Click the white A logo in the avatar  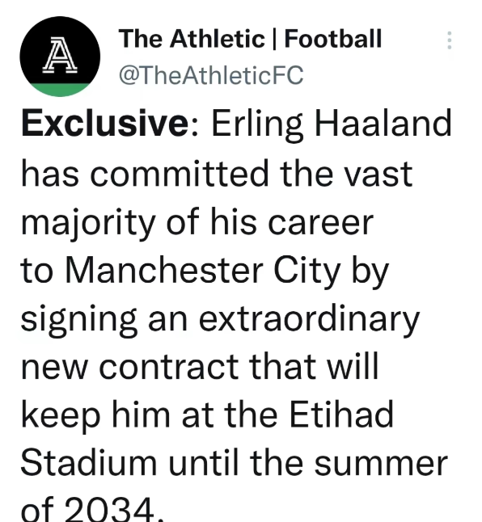click(x=60, y=54)
